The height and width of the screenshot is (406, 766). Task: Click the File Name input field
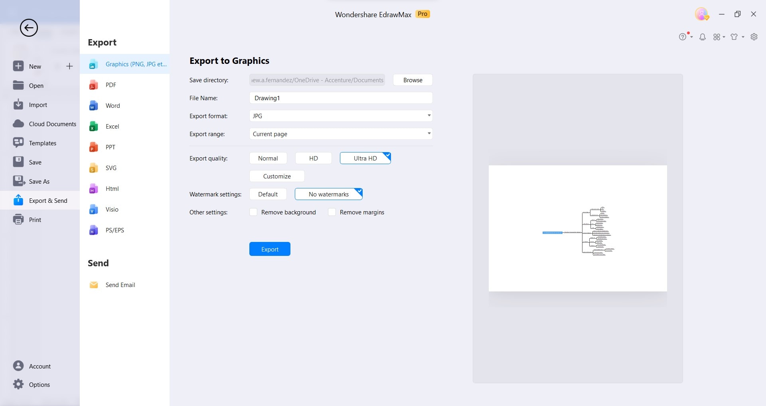click(341, 98)
